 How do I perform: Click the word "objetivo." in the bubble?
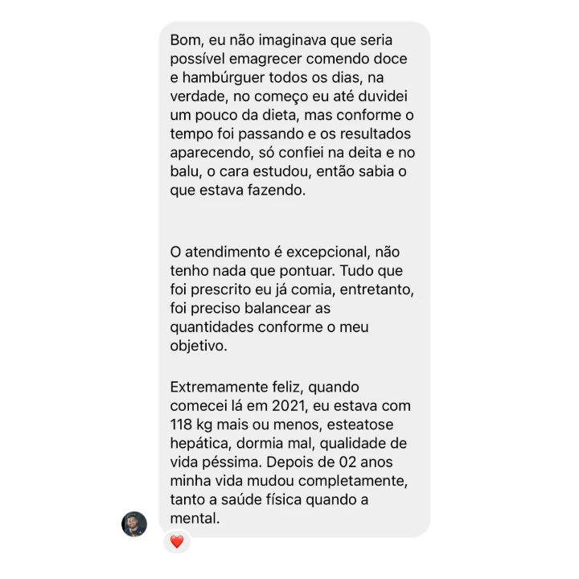point(199,346)
